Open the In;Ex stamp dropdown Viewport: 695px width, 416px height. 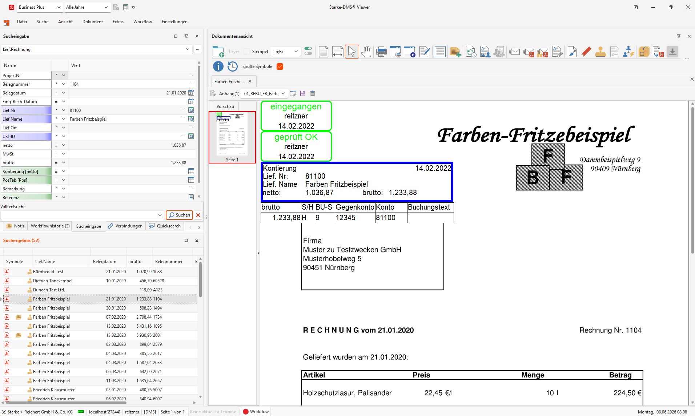click(x=286, y=52)
